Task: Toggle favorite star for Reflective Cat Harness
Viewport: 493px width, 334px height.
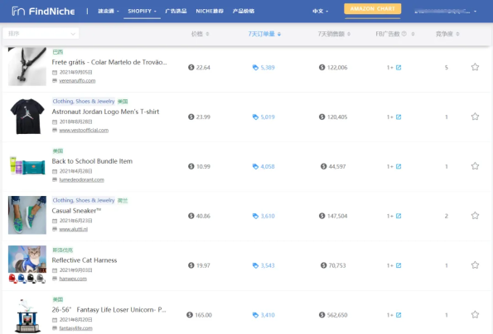Action: click(x=475, y=265)
